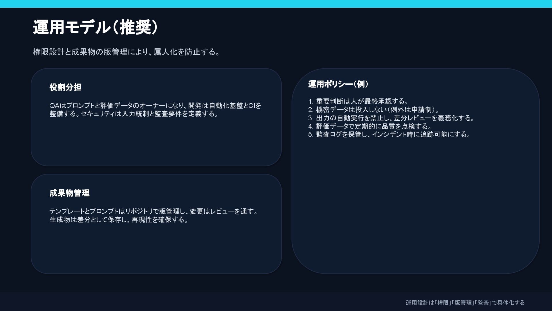Click the cyan accent bar at top
The height and width of the screenshot is (311, 552).
276,4
